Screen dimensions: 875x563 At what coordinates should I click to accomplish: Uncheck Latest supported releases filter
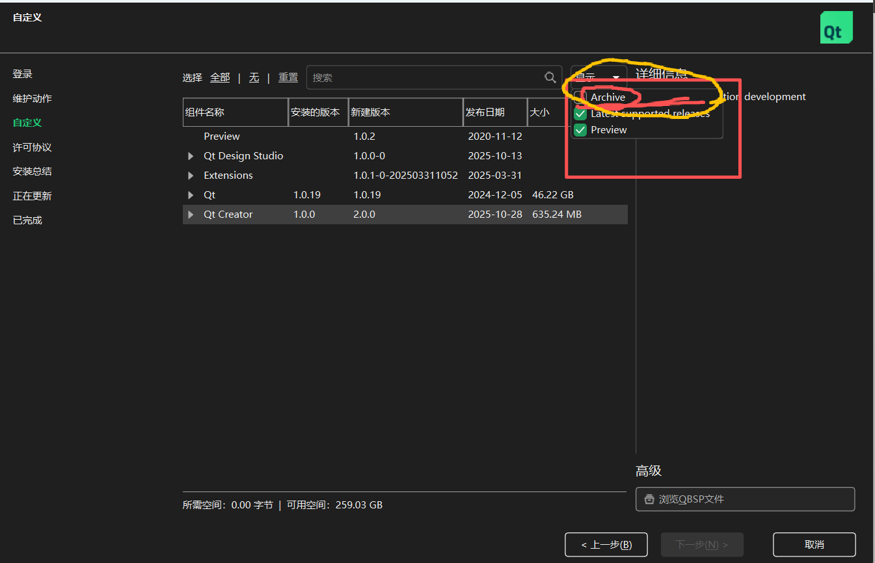[x=580, y=114]
